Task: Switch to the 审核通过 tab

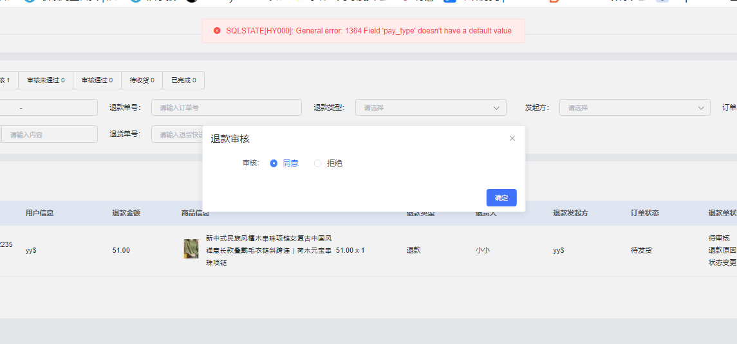Action: [x=97, y=80]
